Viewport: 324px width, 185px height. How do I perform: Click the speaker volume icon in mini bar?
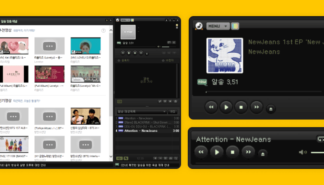coord(303,152)
